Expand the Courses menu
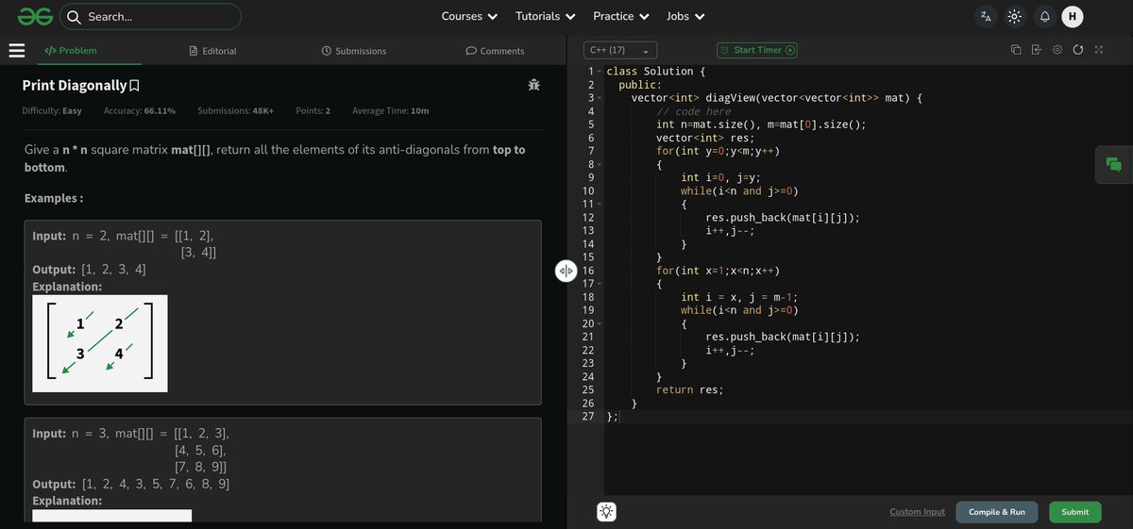 pos(469,16)
